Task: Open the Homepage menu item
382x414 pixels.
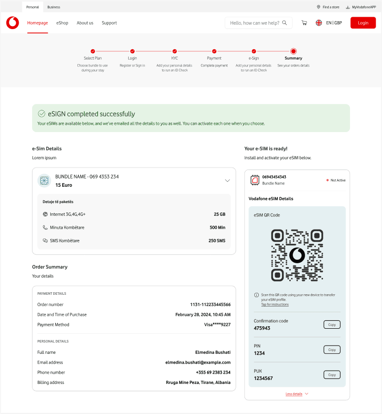Action: (x=37, y=23)
